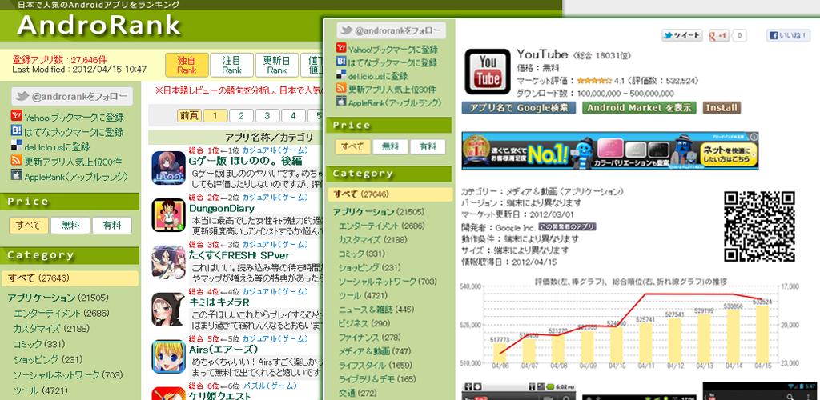
Task: Open ファイナンス (278) category
Action: 369,338
